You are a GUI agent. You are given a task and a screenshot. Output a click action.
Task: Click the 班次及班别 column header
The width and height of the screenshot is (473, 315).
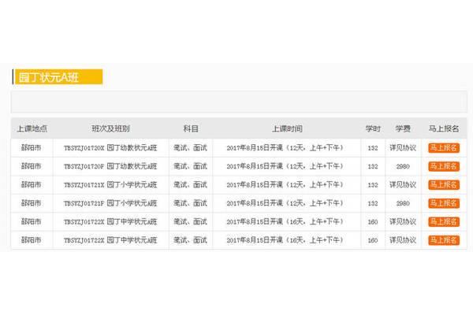[x=110, y=128]
